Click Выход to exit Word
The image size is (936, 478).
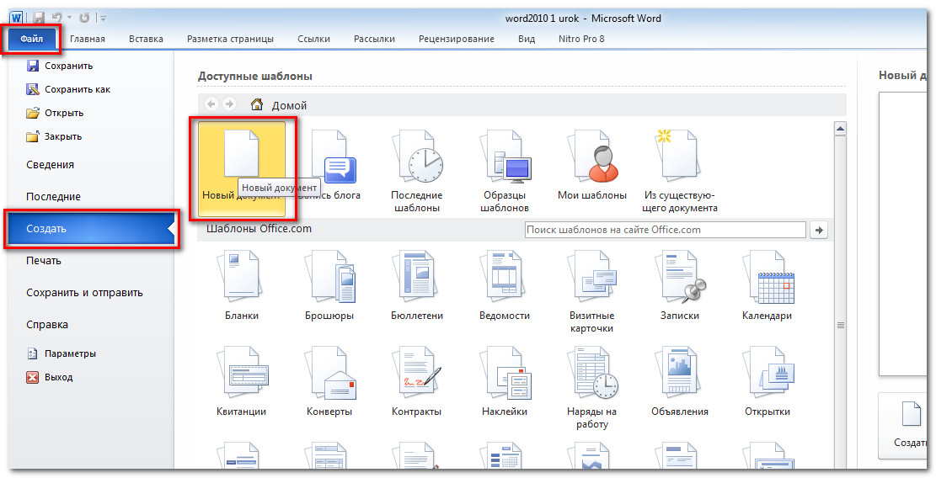(50, 377)
